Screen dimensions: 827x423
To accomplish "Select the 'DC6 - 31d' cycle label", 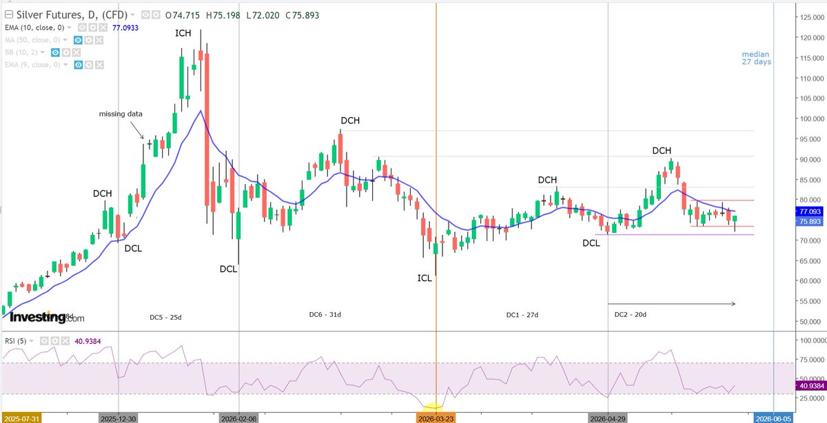I will 325,315.
